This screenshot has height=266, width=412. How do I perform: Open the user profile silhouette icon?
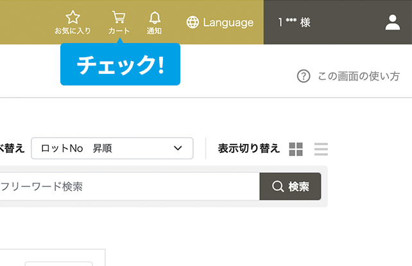(x=393, y=22)
